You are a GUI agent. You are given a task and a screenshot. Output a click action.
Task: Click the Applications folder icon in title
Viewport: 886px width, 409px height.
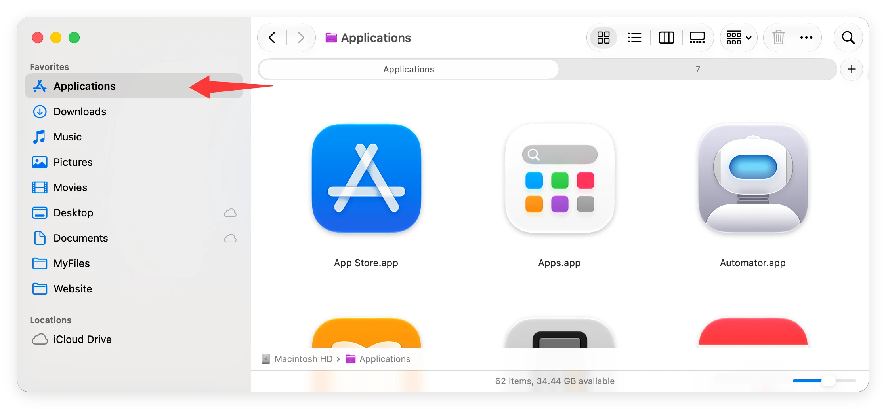(x=331, y=38)
